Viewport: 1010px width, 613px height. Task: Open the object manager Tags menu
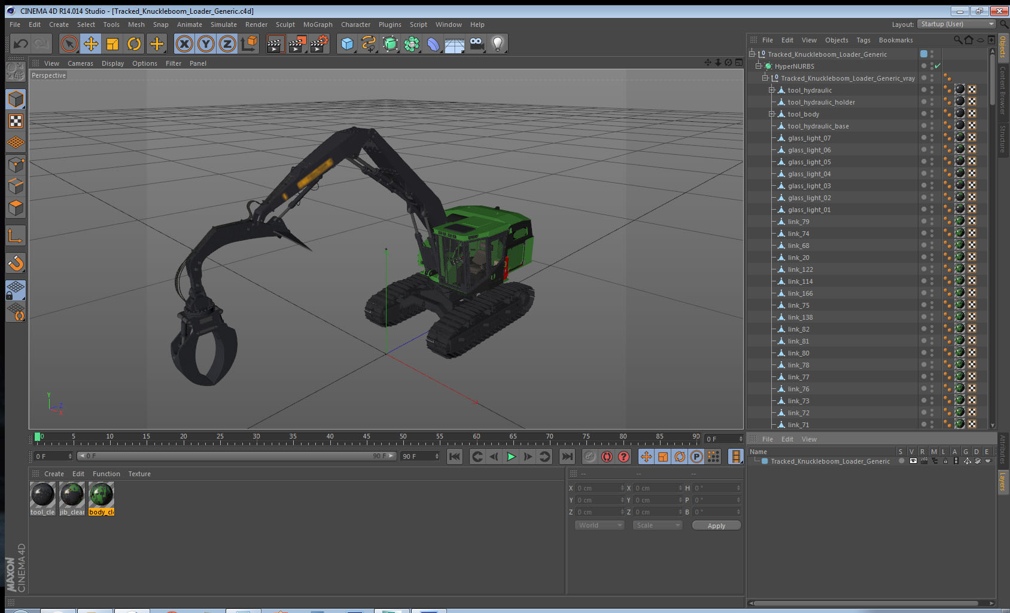(863, 40)
